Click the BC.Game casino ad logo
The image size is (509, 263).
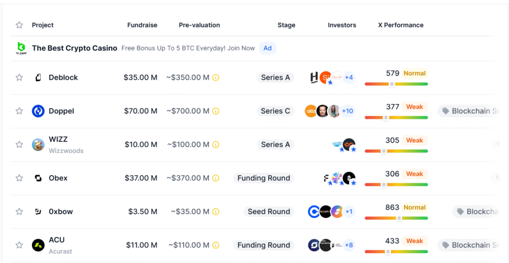tap(21, 48)
